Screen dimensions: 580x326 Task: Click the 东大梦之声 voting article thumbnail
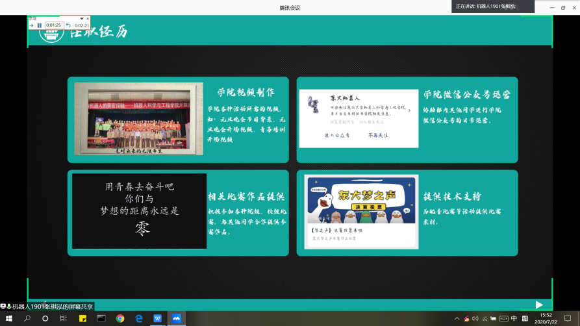[361, 211]
